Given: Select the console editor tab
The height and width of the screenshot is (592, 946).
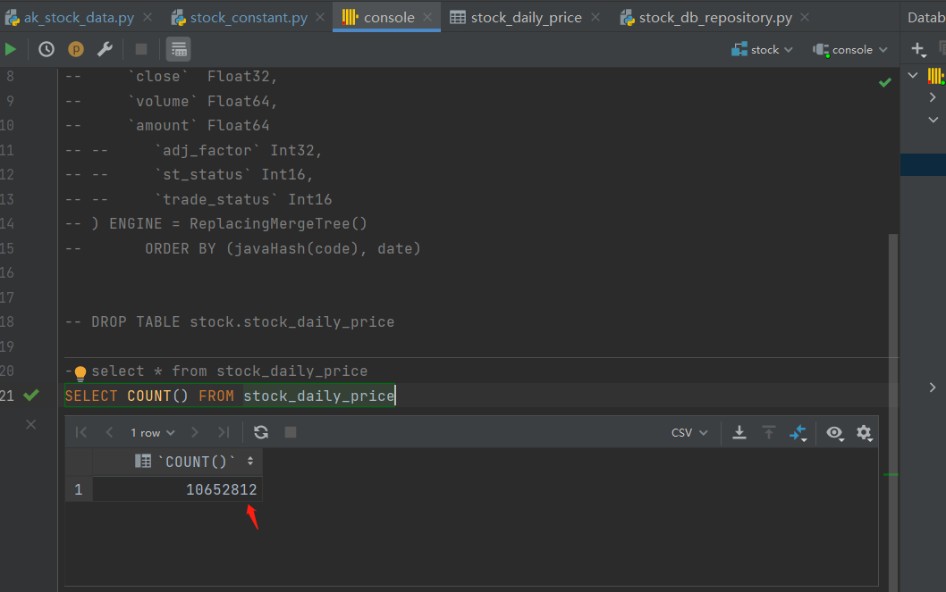Looking at the screenshot, I should tap(389, 18).
